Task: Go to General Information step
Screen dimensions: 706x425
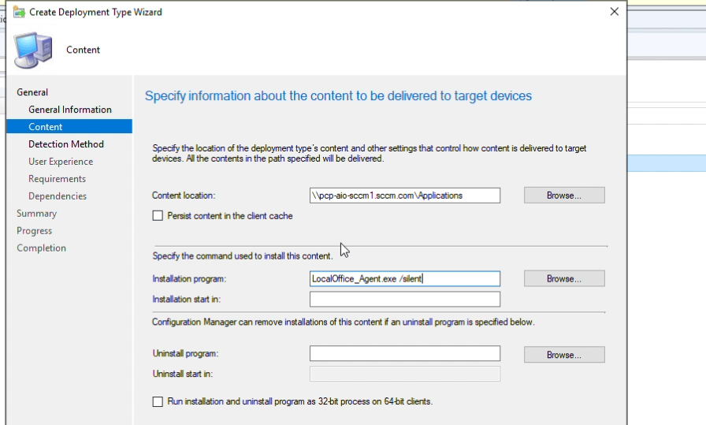Action: point(70,110)
